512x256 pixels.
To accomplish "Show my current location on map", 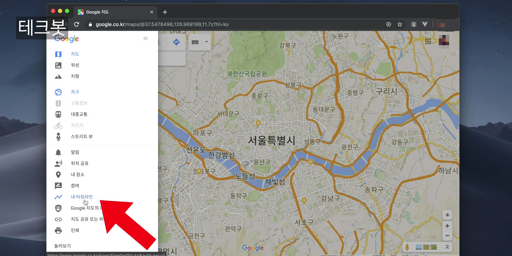I will 447,215.
